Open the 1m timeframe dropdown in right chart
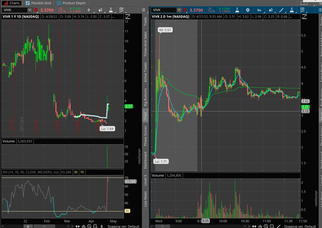 (x=259, y=10)
